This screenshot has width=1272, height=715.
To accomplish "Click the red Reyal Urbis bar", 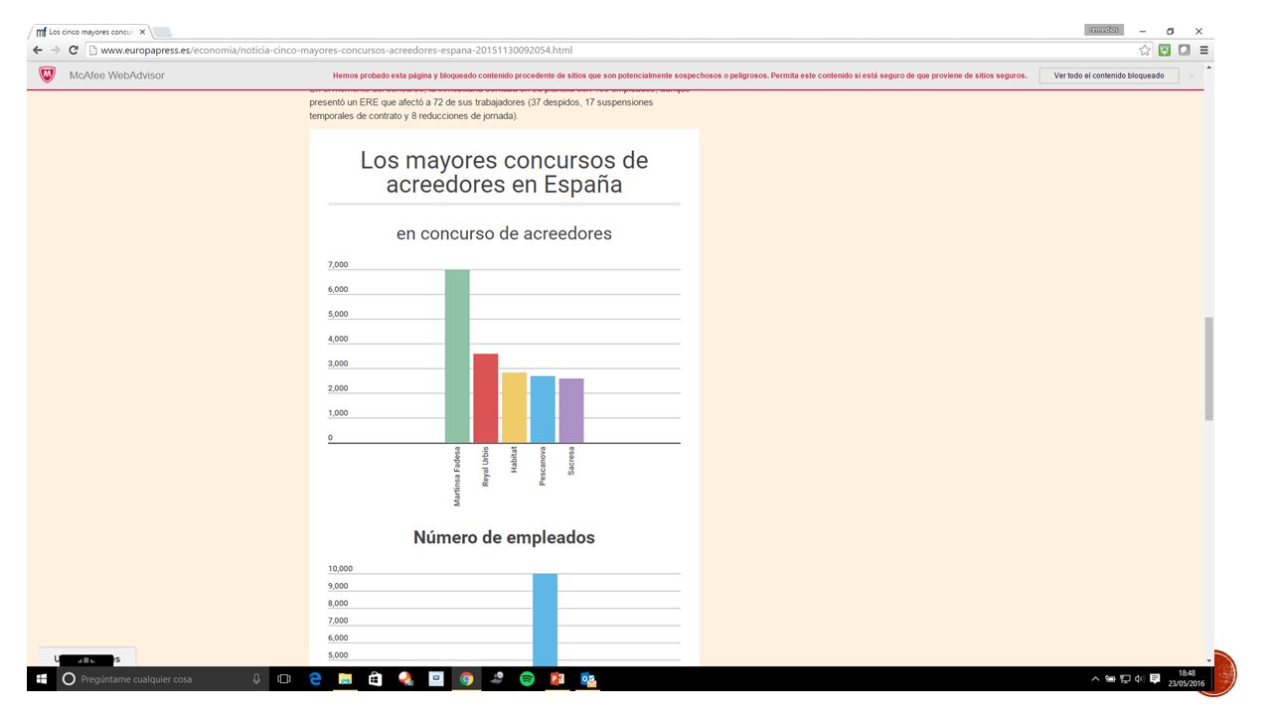I will 486,398.
